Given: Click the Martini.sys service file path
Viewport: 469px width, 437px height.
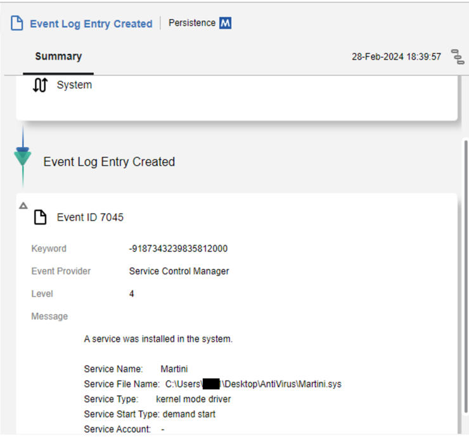Looking at the screenshot, I should coord(254,384).
